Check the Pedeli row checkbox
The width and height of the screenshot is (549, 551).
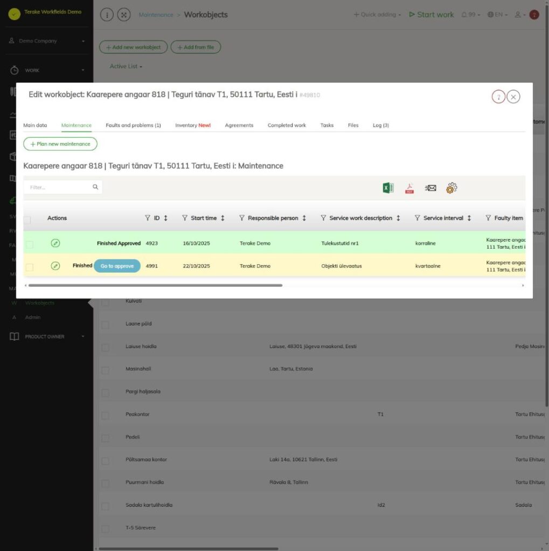pyautogui.click(x=105, y=438)
